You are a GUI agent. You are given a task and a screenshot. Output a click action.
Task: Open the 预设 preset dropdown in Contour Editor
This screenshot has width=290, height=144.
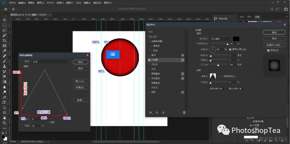(50, 62)
